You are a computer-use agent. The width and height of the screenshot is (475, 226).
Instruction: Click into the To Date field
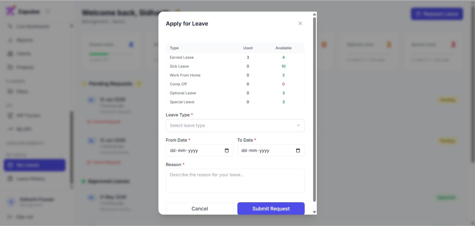(271, 151)
